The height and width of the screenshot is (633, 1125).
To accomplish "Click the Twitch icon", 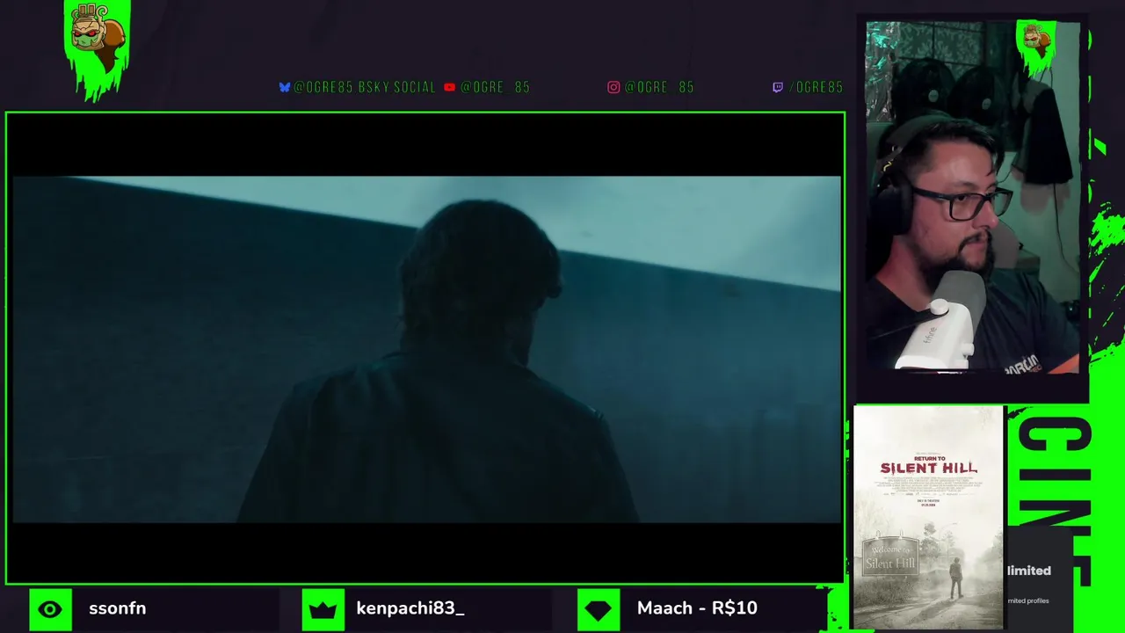I will pos(778,87).
